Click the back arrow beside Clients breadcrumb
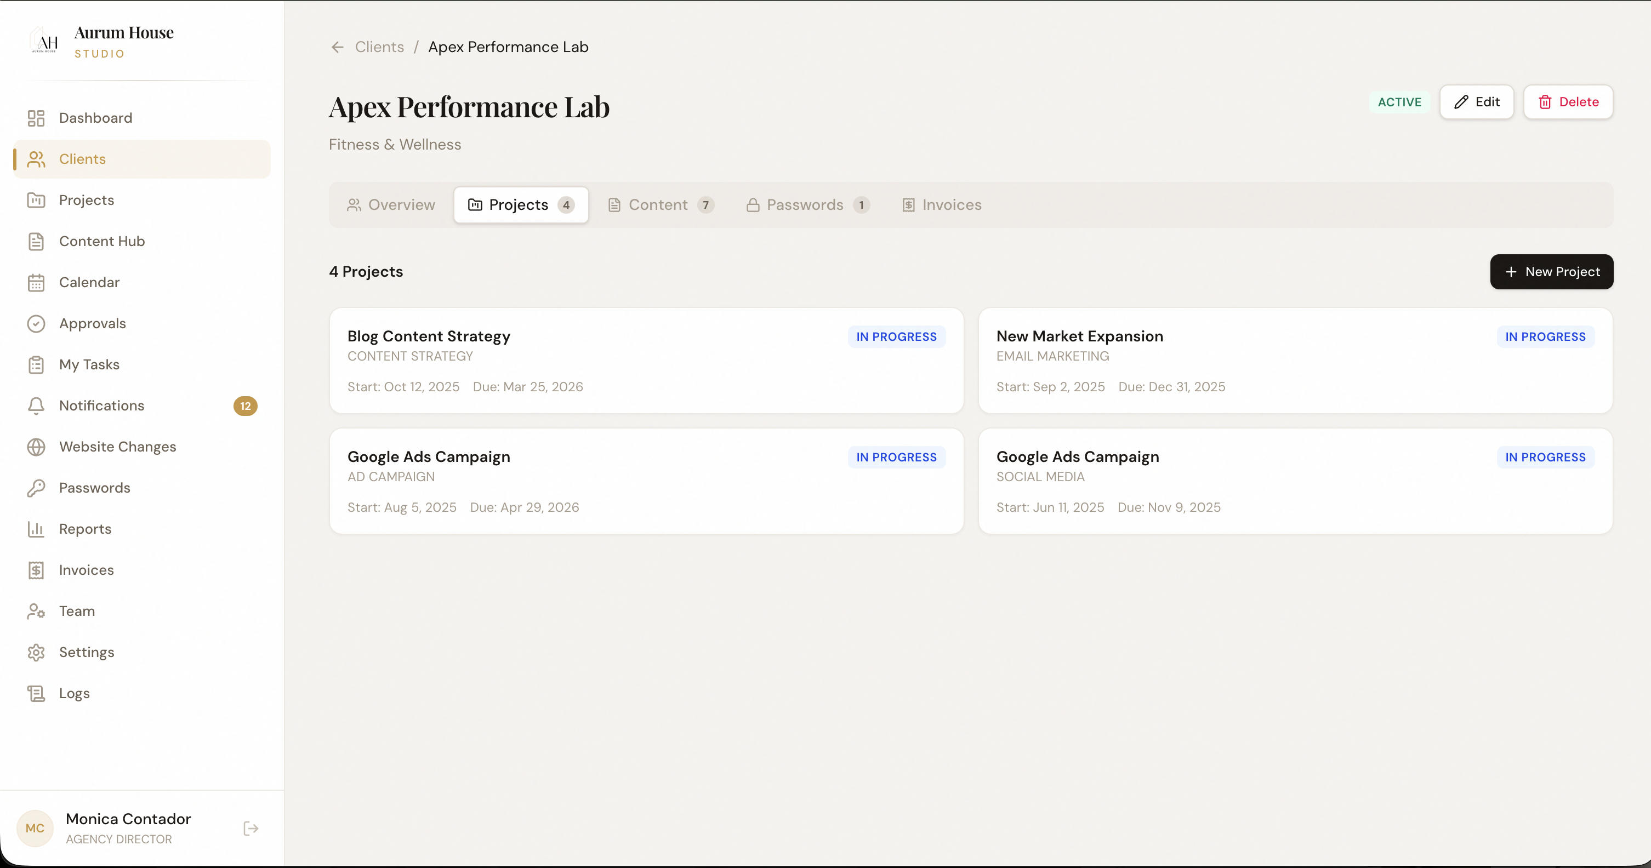 pyautogui.click(x=337, y=47)
